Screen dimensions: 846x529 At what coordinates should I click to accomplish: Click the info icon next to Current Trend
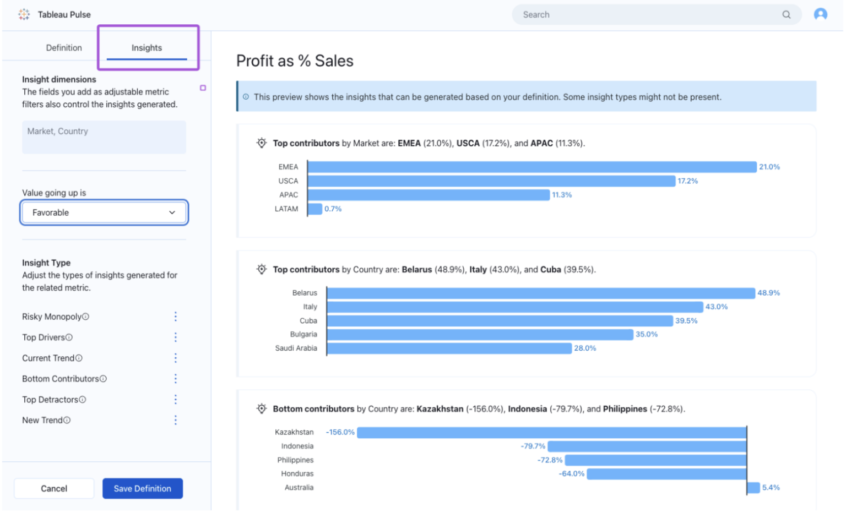point(79,358)
